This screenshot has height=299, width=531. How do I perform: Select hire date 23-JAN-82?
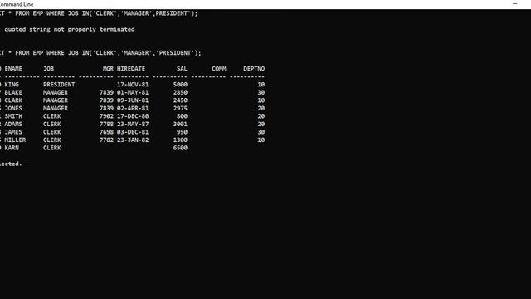pos(133,140)
